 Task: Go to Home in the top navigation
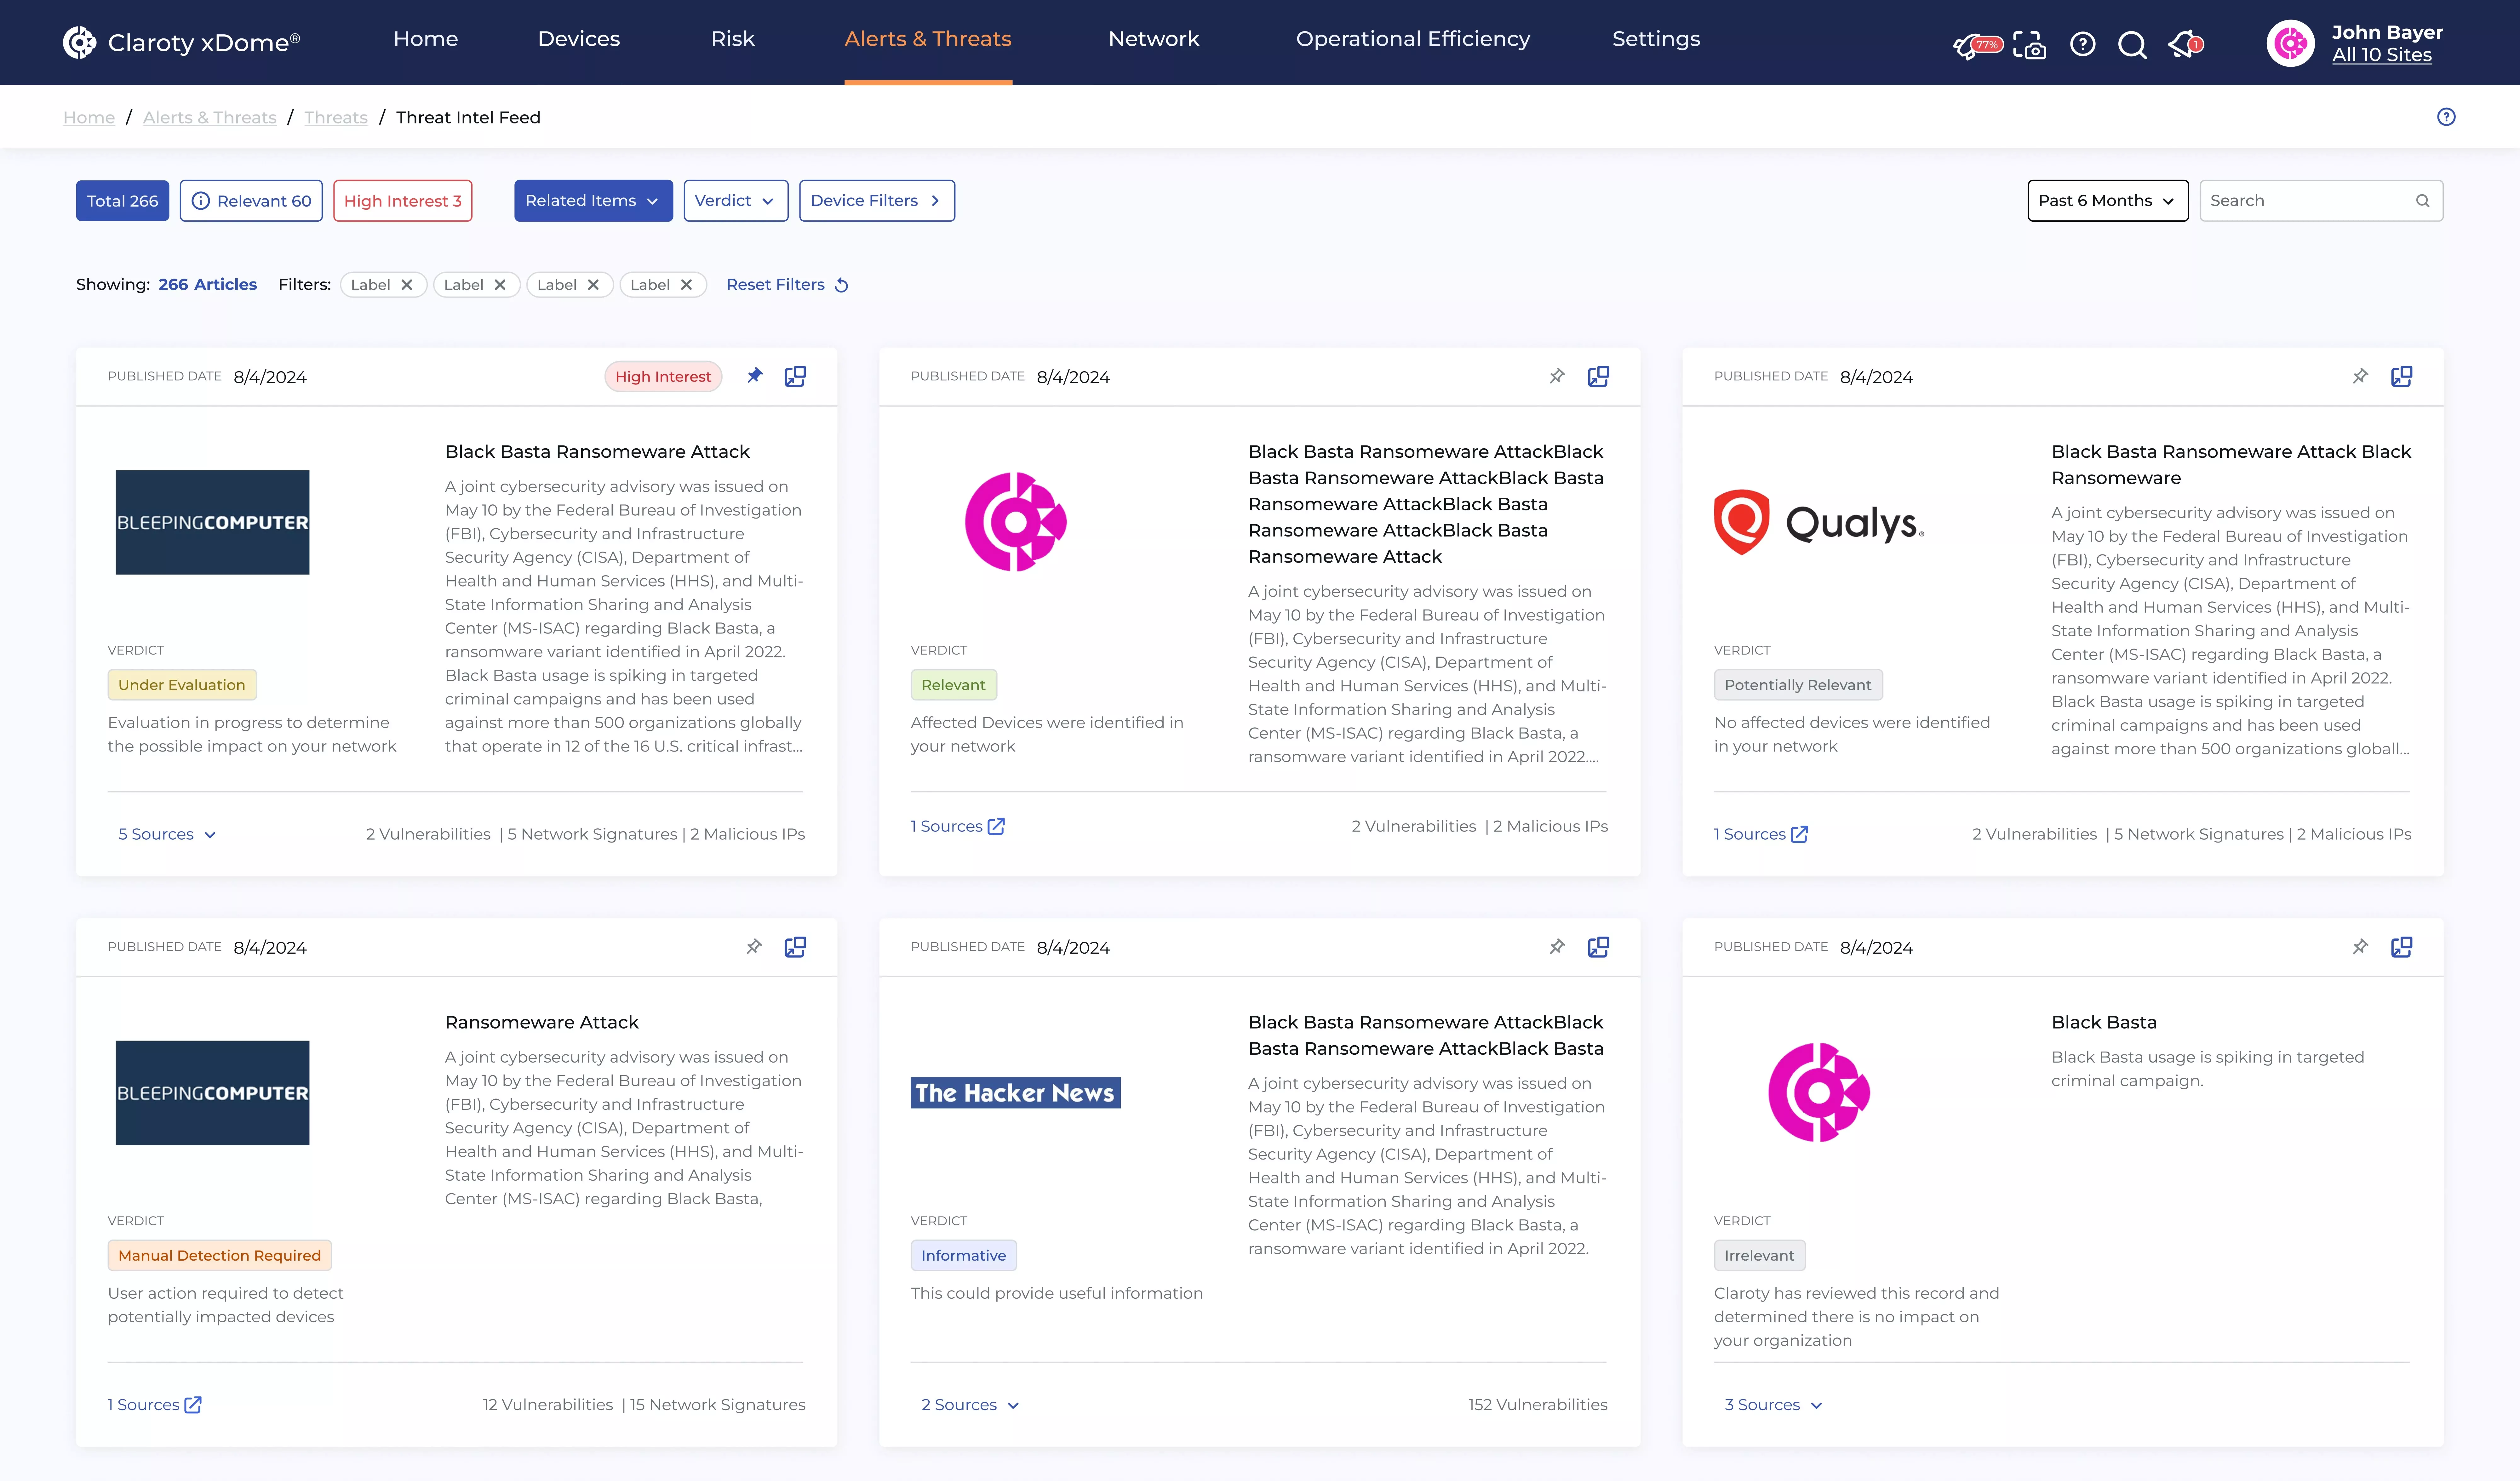(426, 39)
